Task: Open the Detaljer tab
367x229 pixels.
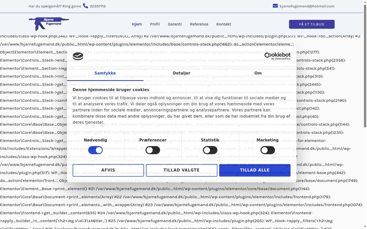Action: tap(181, 73)
